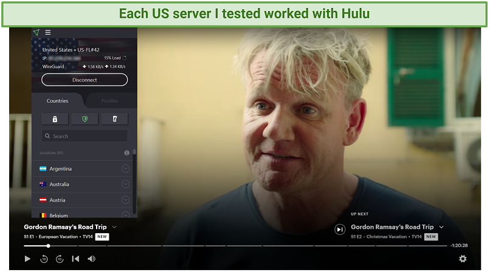The width and height of the screenshot is (490, 275).
Task: Disconnect from the US-FL#42 server
Action: [x=85, y=80]
